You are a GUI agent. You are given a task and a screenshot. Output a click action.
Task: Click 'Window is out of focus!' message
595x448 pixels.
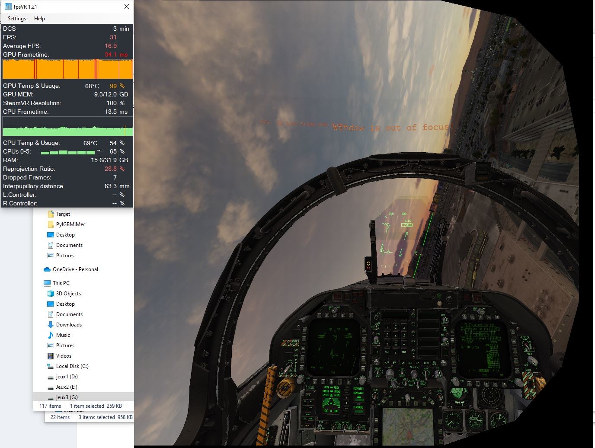pyautogui.click(x=393, y=127)
